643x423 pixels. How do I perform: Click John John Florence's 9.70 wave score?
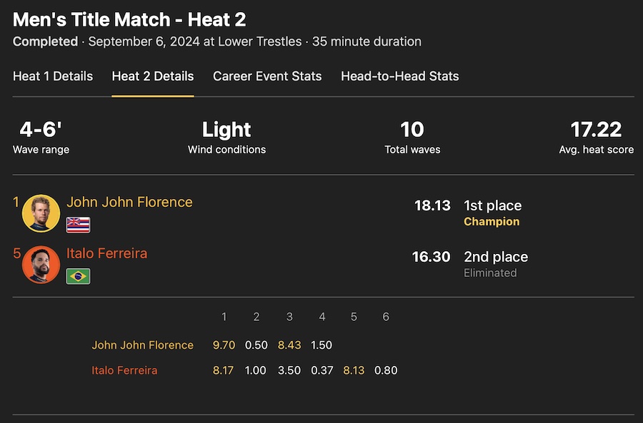tap(224, 345)
